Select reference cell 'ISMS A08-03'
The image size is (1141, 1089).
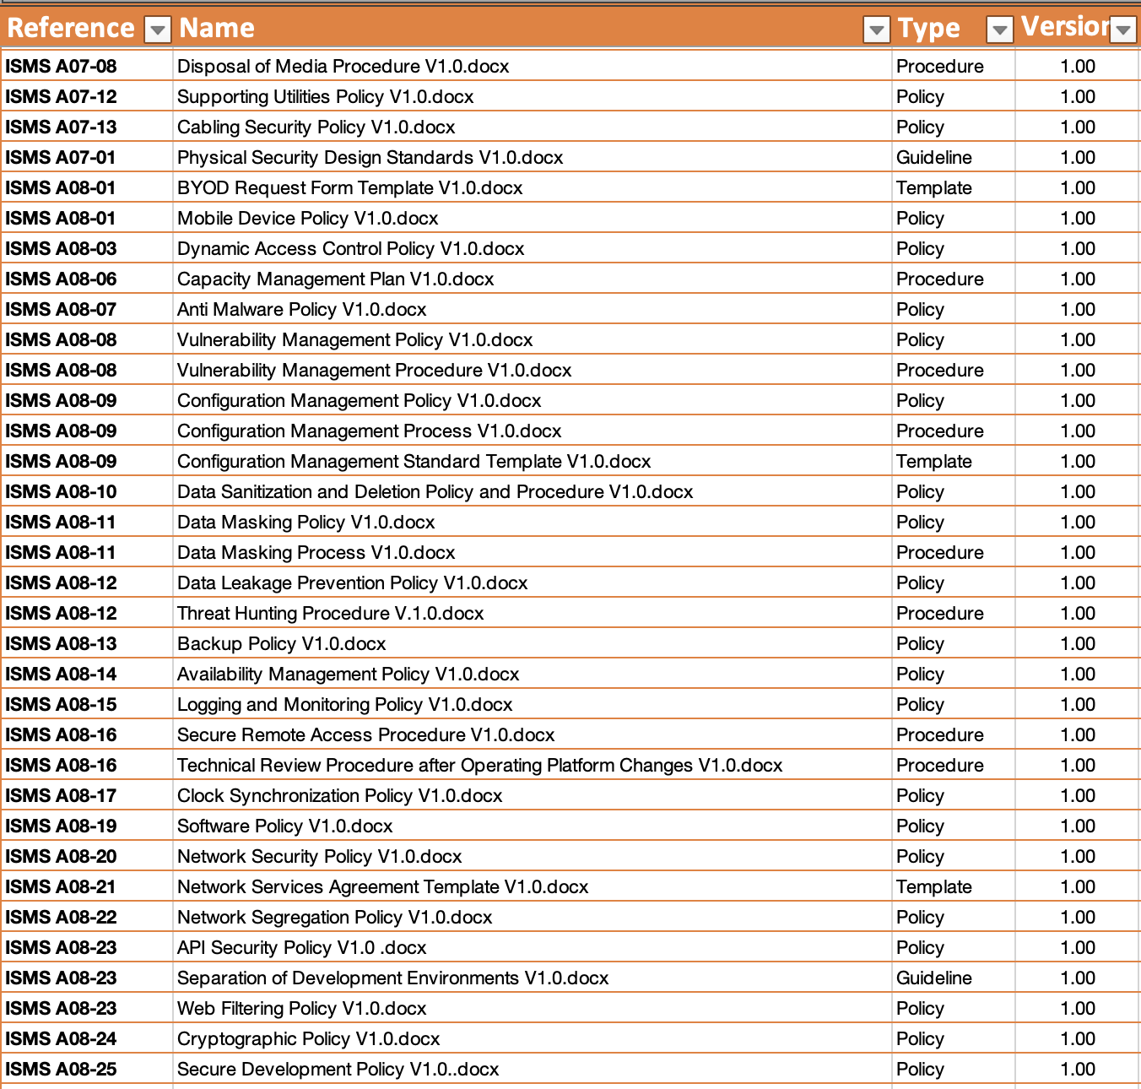click(87, 248)
